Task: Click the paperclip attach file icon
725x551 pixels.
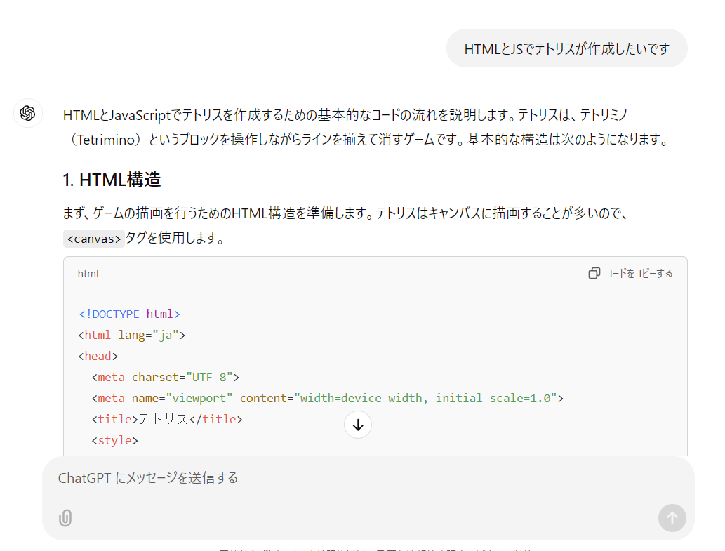Action: point(65,518)
